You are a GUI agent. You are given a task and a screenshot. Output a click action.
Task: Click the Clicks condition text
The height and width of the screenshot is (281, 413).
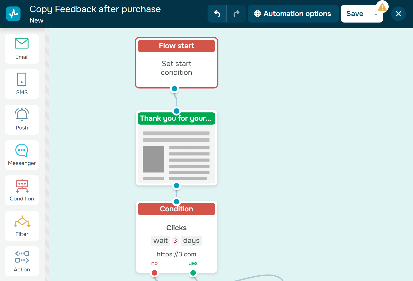coord(176,228)
